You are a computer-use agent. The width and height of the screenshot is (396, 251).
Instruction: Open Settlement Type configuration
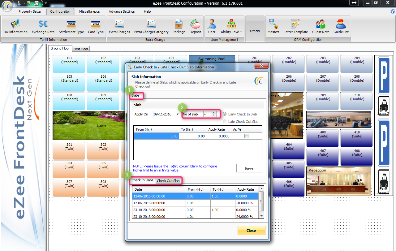click(x=71, y=26)
